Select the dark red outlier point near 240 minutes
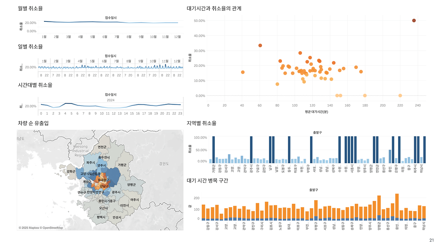This screenshot has width=443, height=249. pos(414,20)
